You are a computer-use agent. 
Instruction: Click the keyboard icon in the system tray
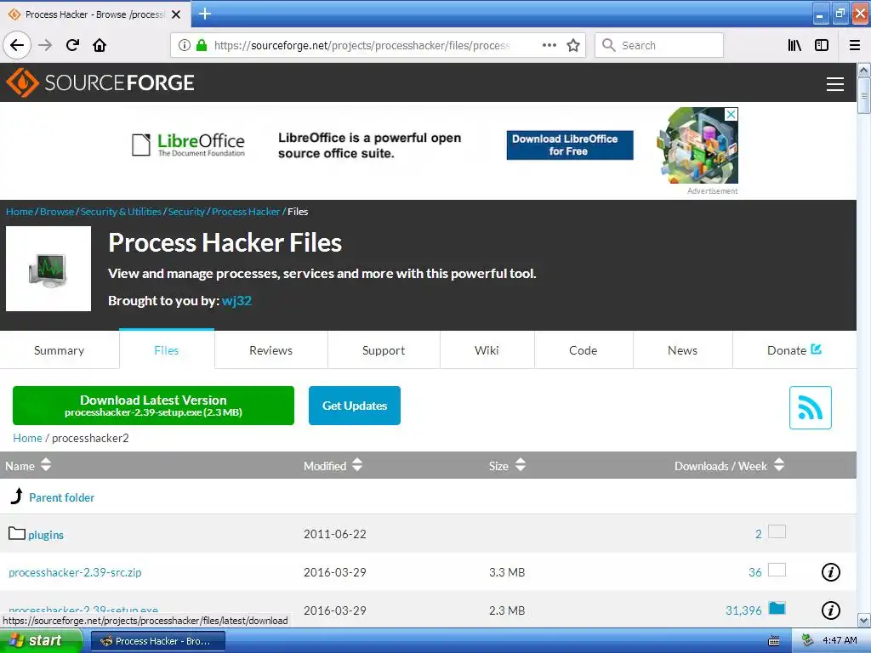(774, 641)
